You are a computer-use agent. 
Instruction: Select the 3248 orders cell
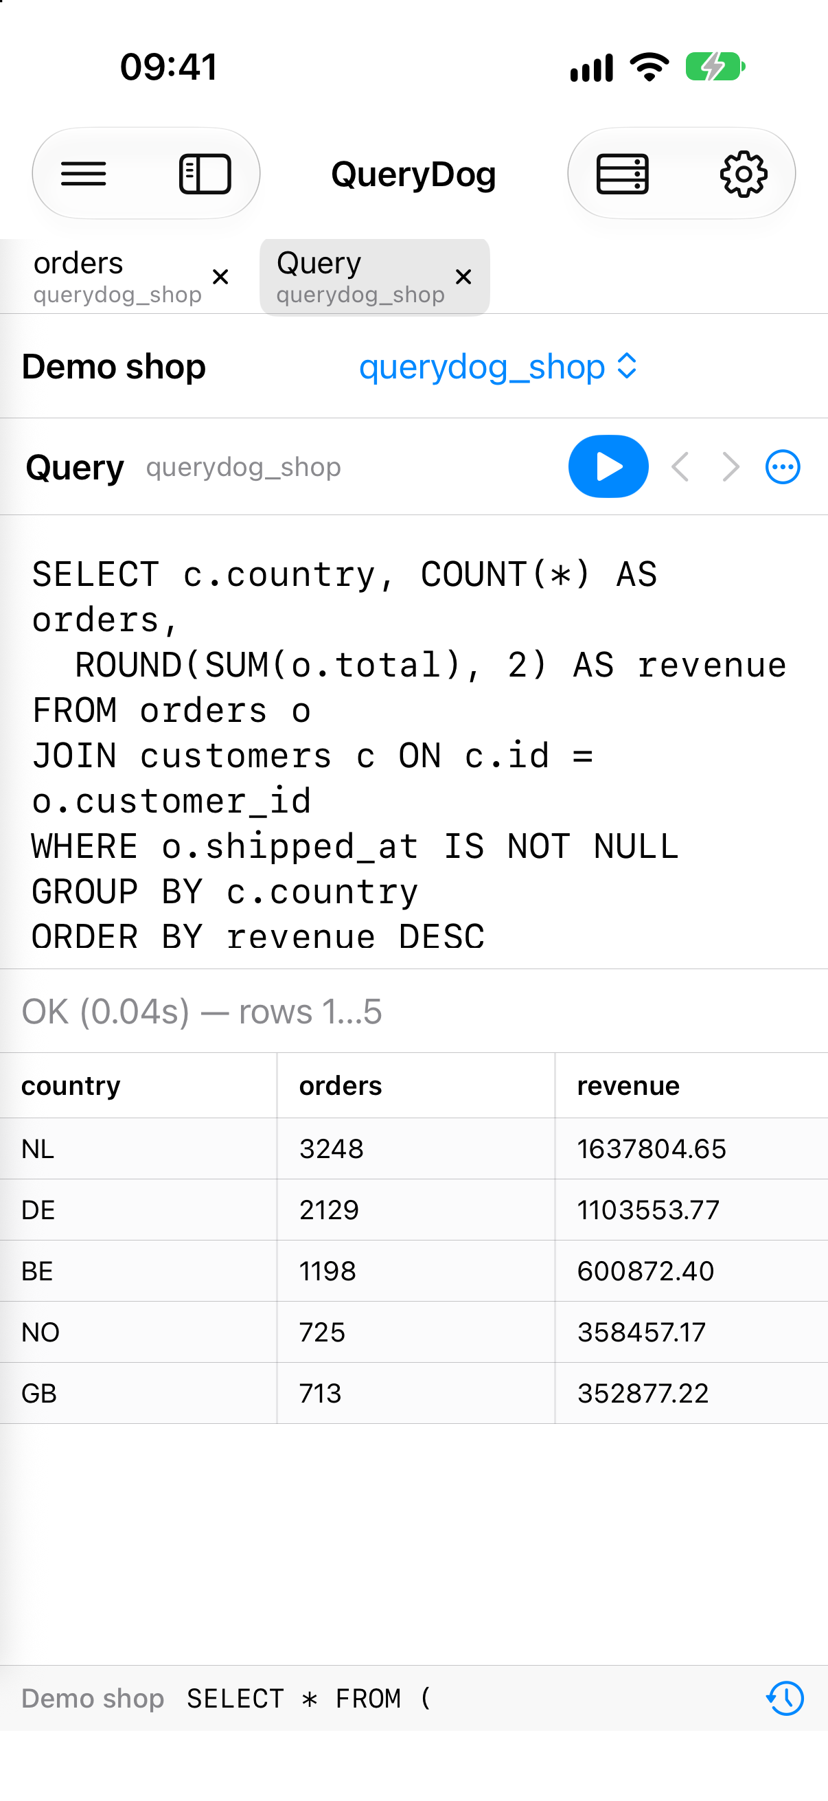pyautogui.click(x=416, y=1148)
